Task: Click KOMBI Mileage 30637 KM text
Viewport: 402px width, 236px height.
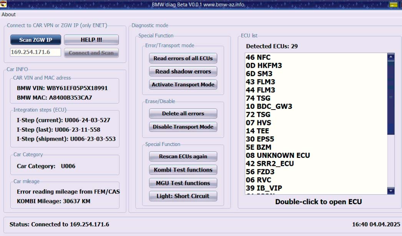Action: pyautogui.click(x=53, y=201)
